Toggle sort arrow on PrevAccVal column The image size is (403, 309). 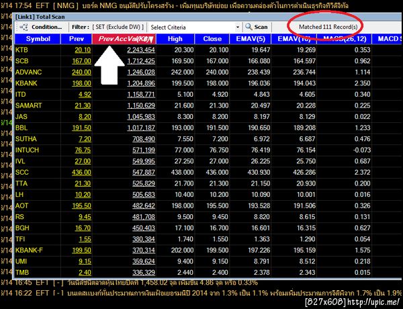151,40
